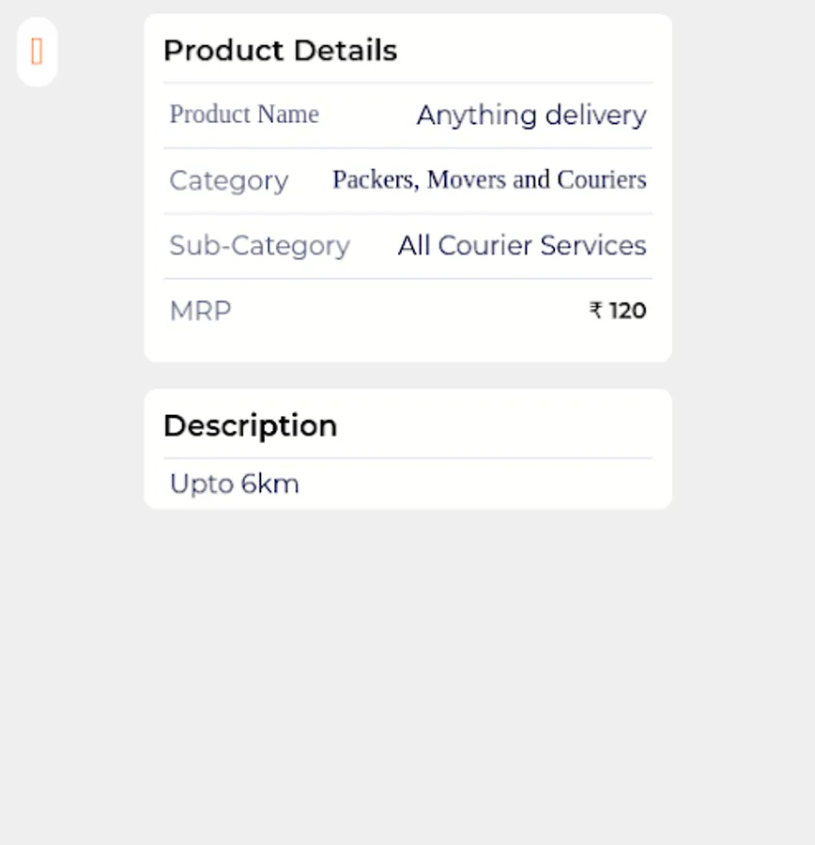Screen dimensions: 815x845
Task: Select the Product Name label
Action: pos(244,115)
